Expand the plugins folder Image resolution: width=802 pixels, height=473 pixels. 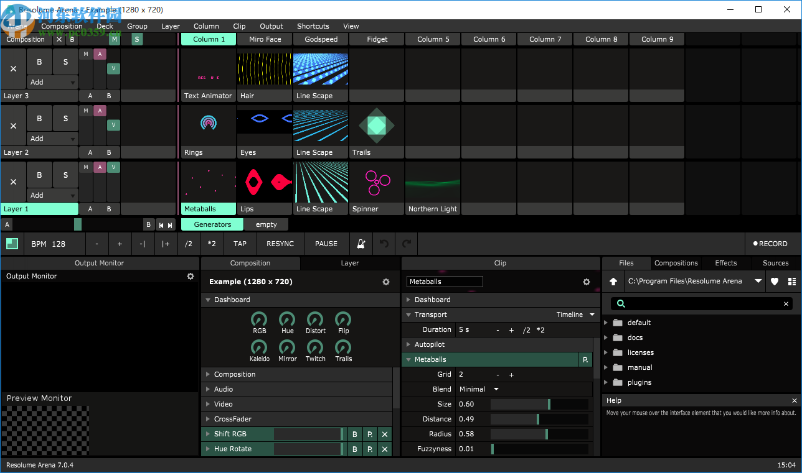coord(606,382)
